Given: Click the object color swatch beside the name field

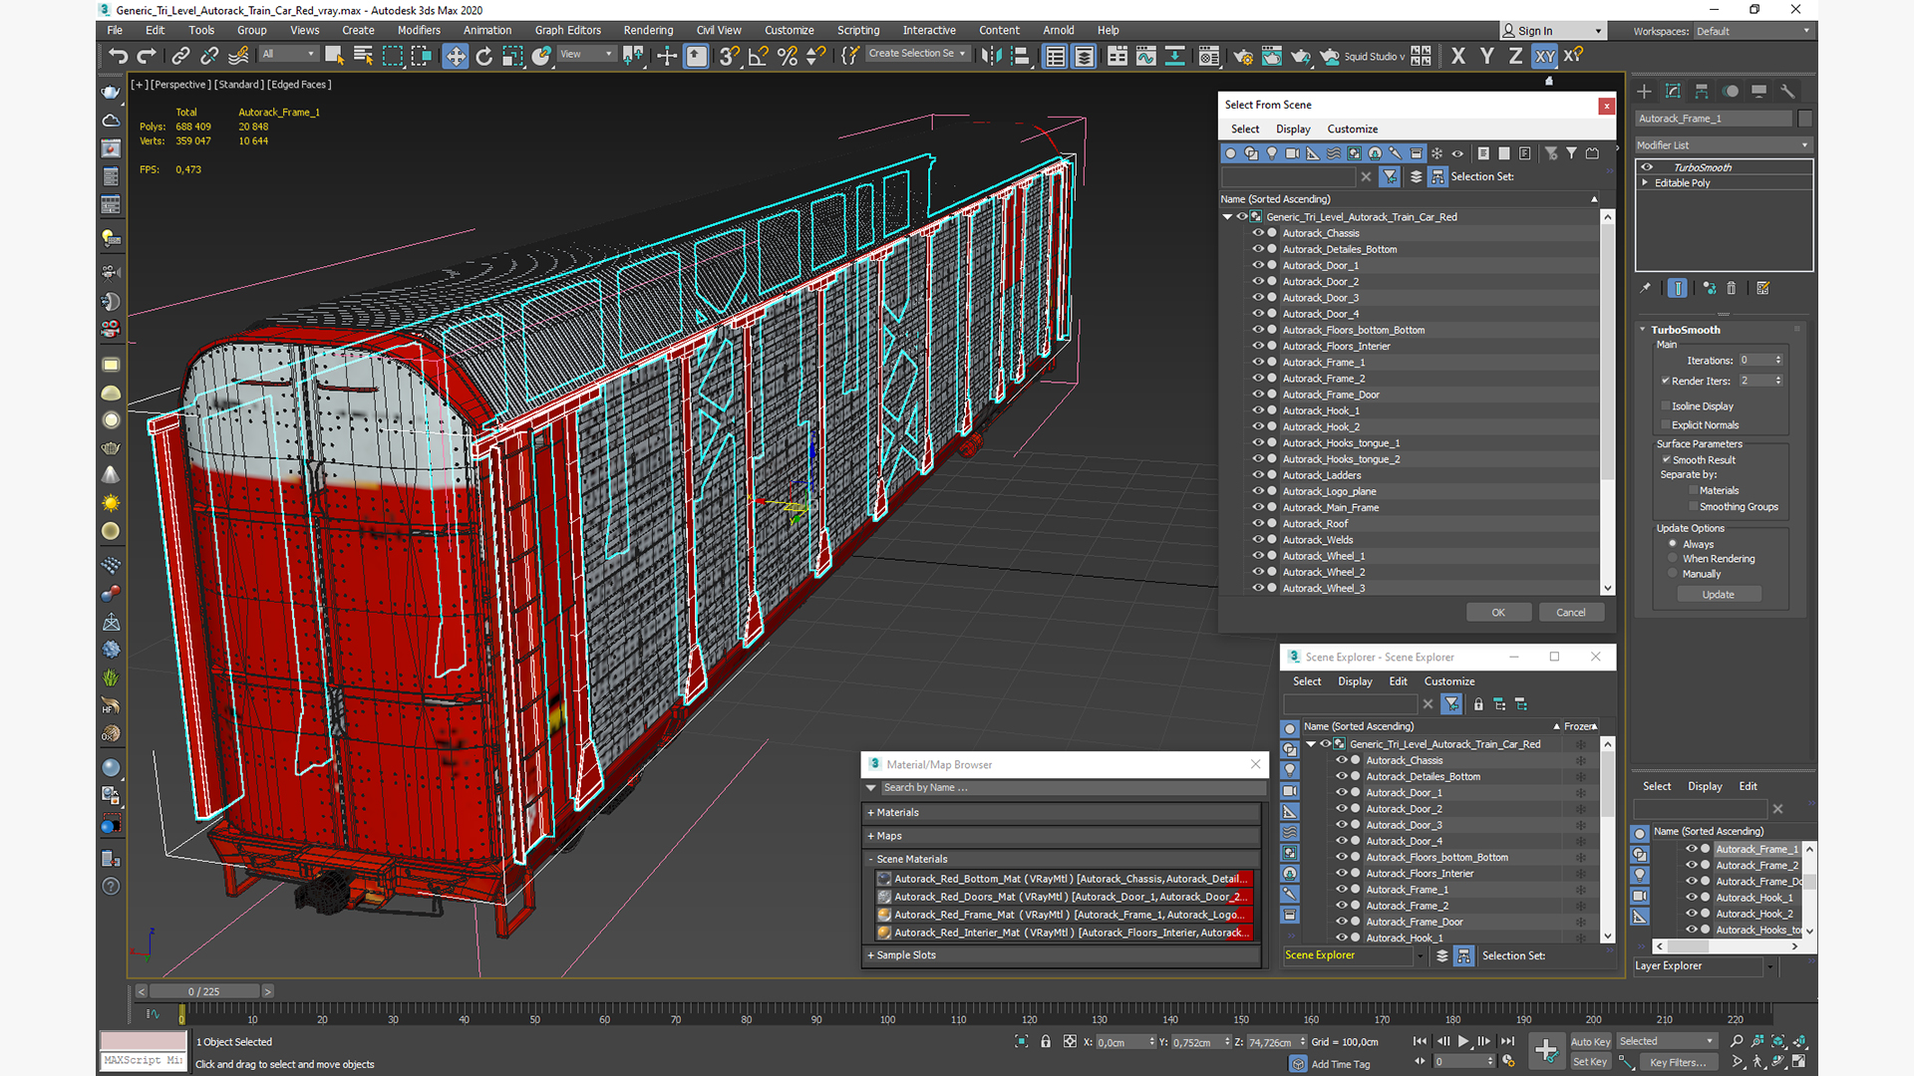Looking at the screenshot, I should (1804, 119).
